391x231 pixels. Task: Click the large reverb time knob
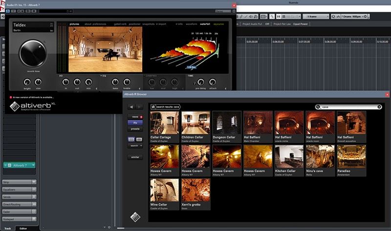pyautogui.click(x=33, y=53)
